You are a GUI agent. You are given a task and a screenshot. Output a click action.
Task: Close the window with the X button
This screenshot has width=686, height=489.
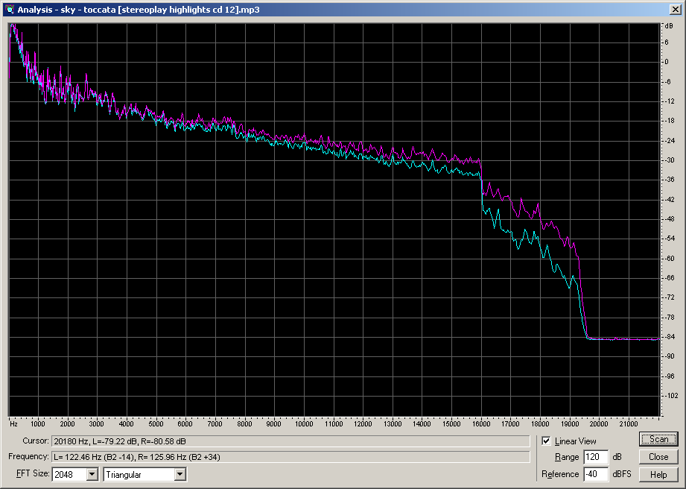click(674, 9)
